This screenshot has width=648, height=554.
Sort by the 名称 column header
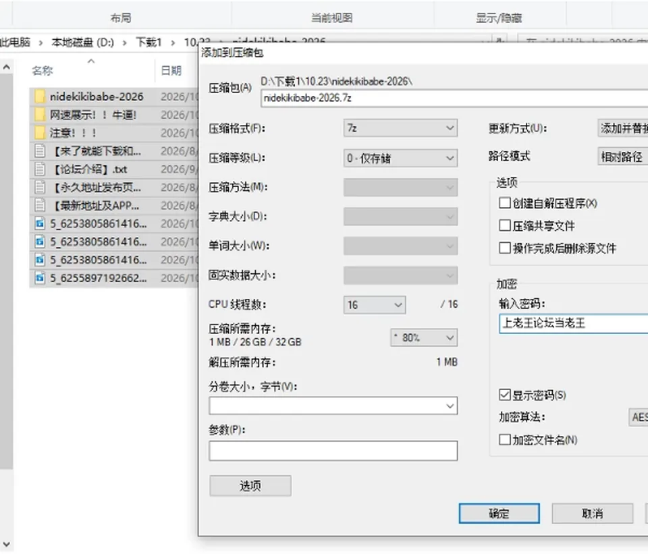click(43, 71)
